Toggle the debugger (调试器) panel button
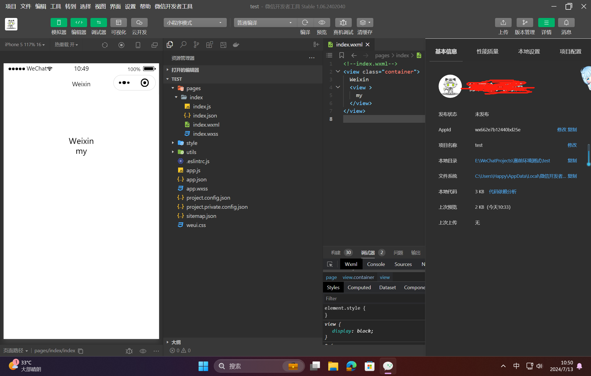The image size is (591, 376). pos(98,23)
